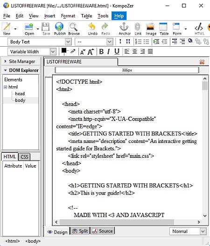Apply numbered list formatting
This screenshot has height=246, width=210.
tap(138, 42)
